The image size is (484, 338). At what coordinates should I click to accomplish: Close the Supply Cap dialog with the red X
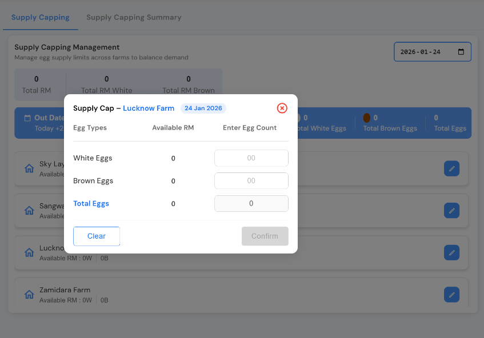point(282,108)
